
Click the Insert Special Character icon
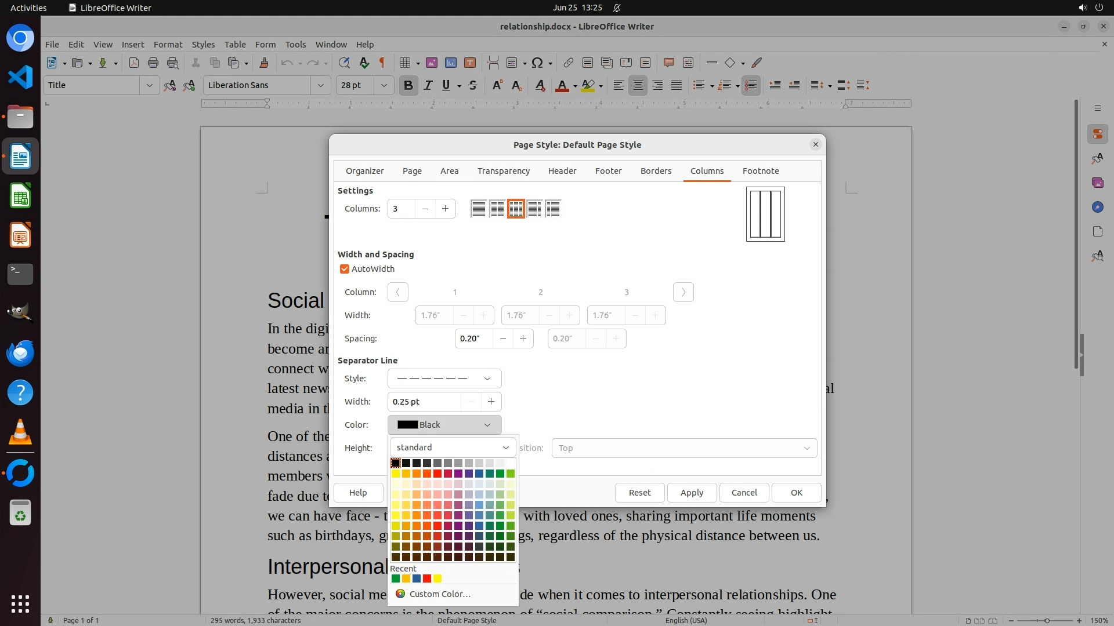[537, 63]
